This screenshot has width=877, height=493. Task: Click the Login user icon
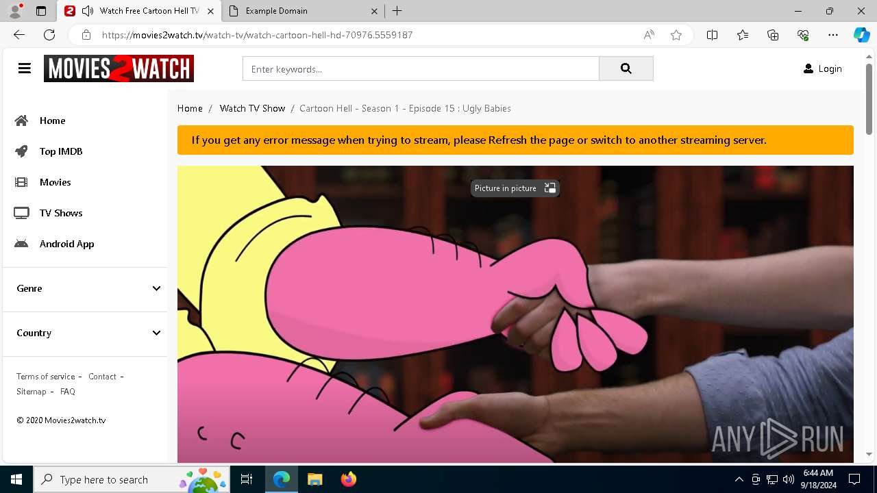click(x=808, y=68)
